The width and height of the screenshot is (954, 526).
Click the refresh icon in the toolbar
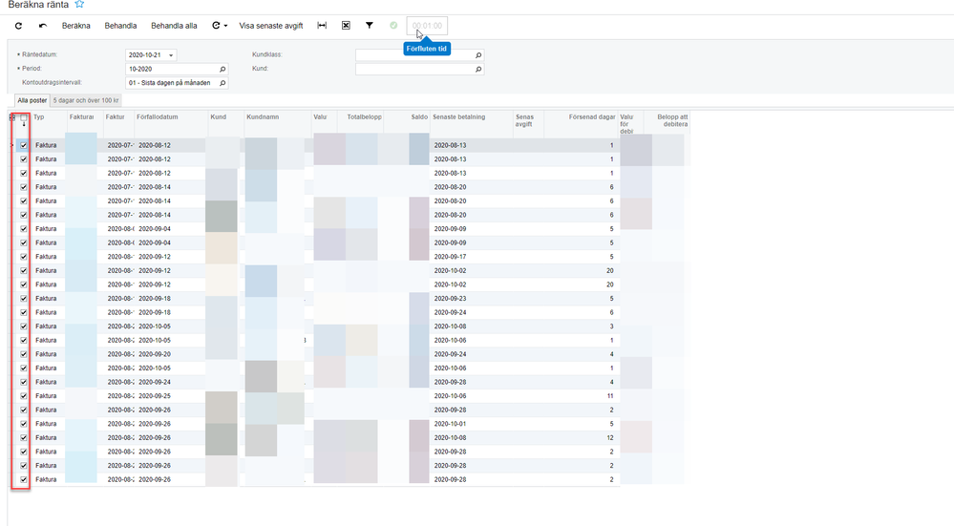click(18, 26)
